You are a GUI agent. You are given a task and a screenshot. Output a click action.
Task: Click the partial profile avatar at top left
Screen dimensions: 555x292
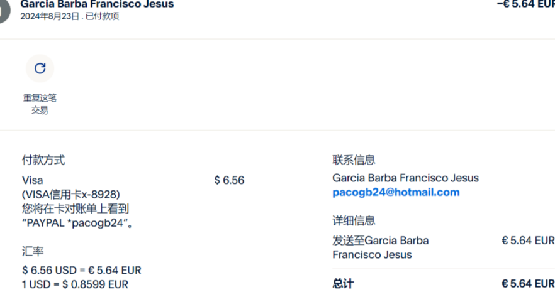4,11
